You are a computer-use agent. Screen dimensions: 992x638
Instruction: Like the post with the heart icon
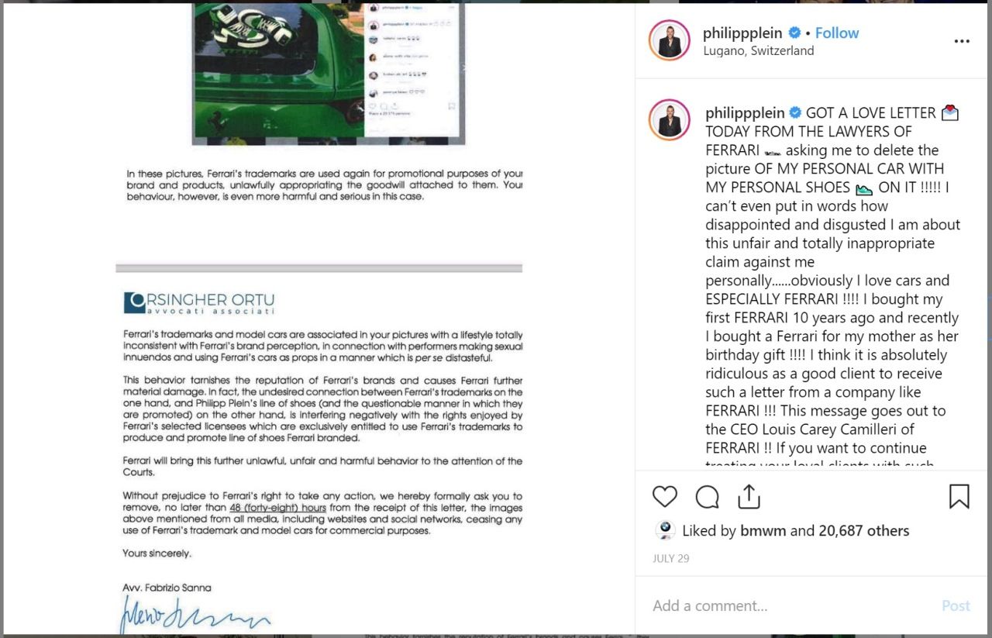(x=665, y=496)
